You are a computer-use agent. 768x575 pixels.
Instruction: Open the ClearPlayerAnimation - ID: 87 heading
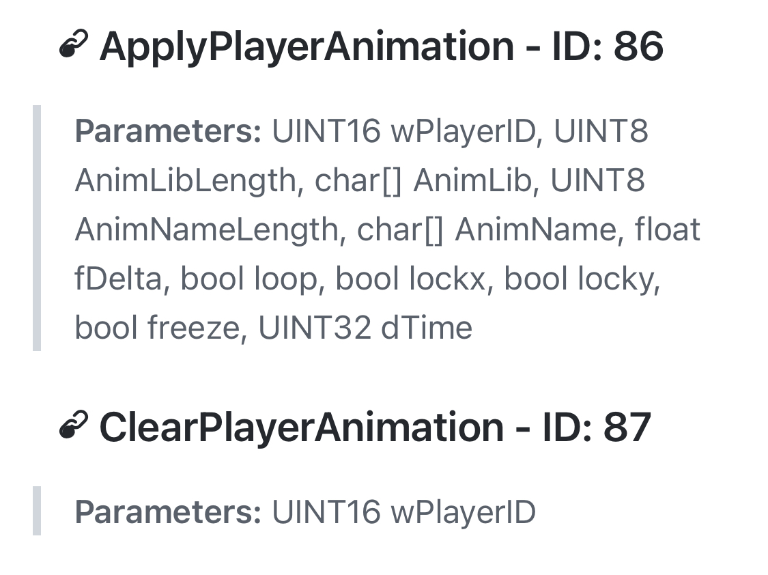tap(375, 427)
